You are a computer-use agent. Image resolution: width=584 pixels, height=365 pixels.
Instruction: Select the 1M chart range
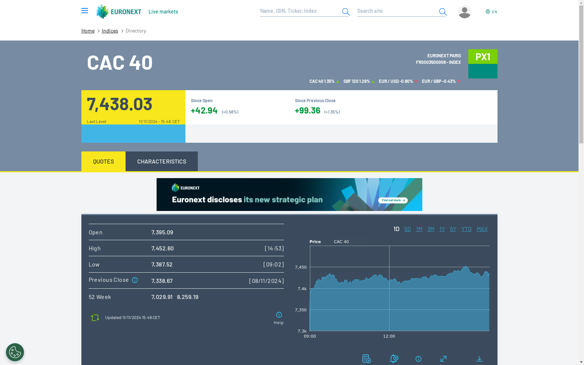(x=419, y=229)
